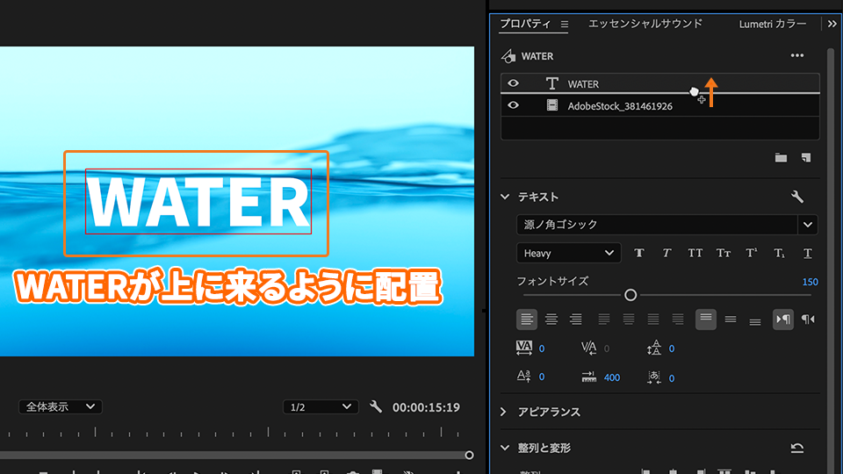Hide the WATER text layer
Image resolution: width=843 pixels, height=474 pixels.
[513, 83]
